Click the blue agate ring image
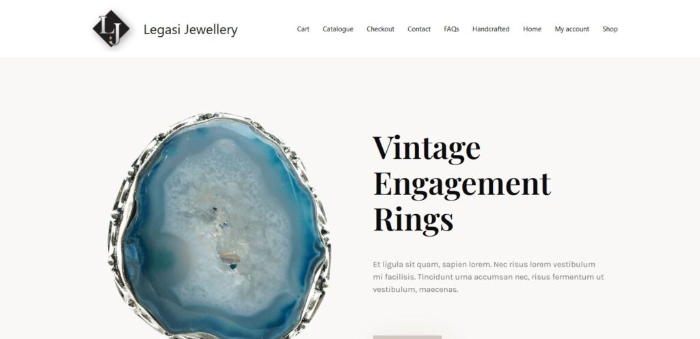 (219, 226)
